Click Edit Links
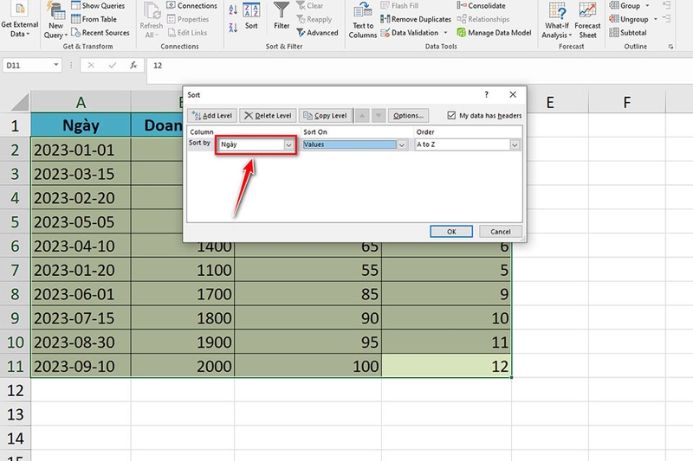The height and width of the screenshot is (461, 693). tap(187, 33)
